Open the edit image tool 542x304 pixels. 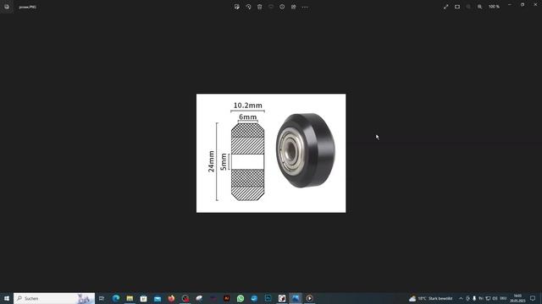click(x=237, y=7)
